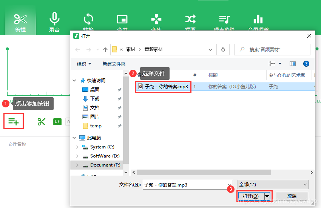The height and width of the screenshot is (208, 321).
Task: Select 下载 in navigation pane
Action: tap(94, 99)
